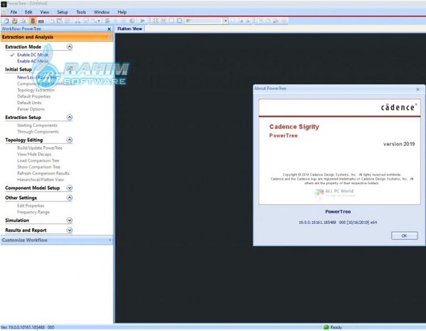The image size is (426, 331).
Task: Click Show Comparison Tree item
Action: point(39,167)
